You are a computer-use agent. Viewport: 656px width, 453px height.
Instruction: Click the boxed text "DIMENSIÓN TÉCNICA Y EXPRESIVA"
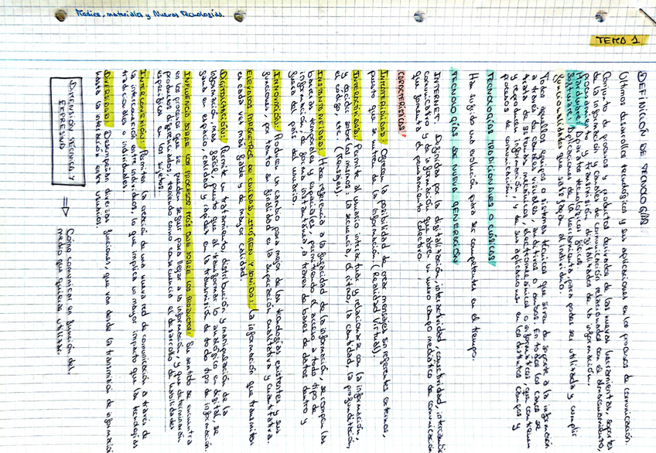(67, 131)
